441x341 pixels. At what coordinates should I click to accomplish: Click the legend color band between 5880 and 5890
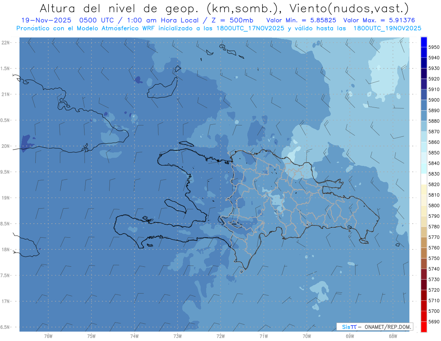click(x=424, y=116)
